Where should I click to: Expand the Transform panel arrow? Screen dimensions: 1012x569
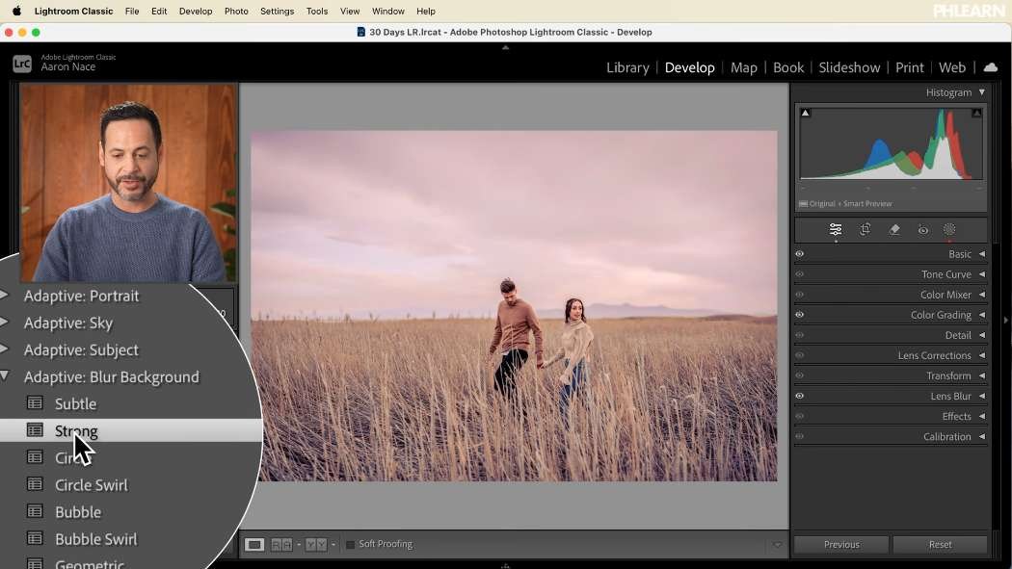pos(982,375)
